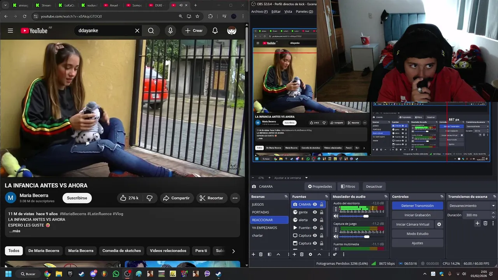Undock the Controles panel
The image size is (498, 280).
(442, 197)
